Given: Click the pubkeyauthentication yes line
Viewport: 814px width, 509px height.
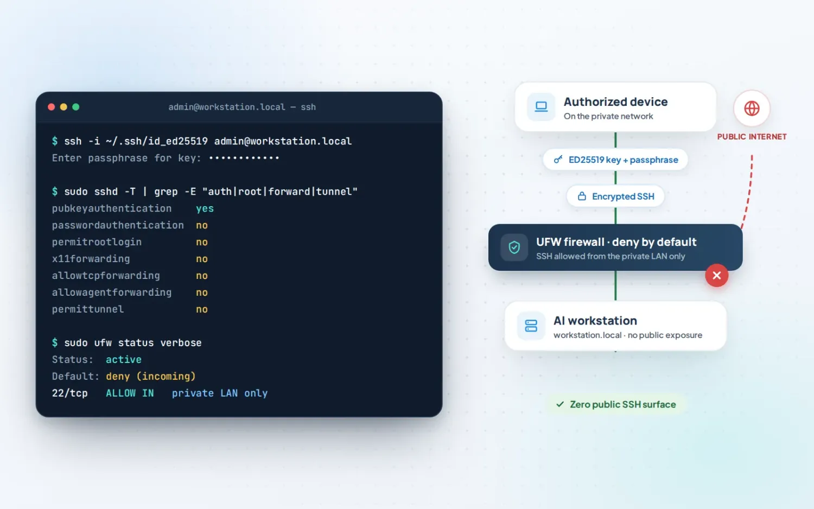Looking at the screenshot, I should tap(133, 208).
